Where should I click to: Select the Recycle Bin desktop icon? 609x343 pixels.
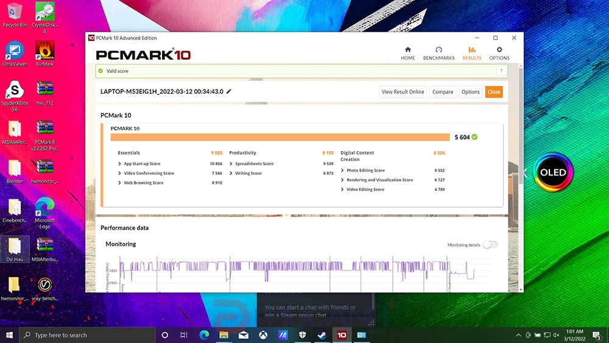[15, 16]
